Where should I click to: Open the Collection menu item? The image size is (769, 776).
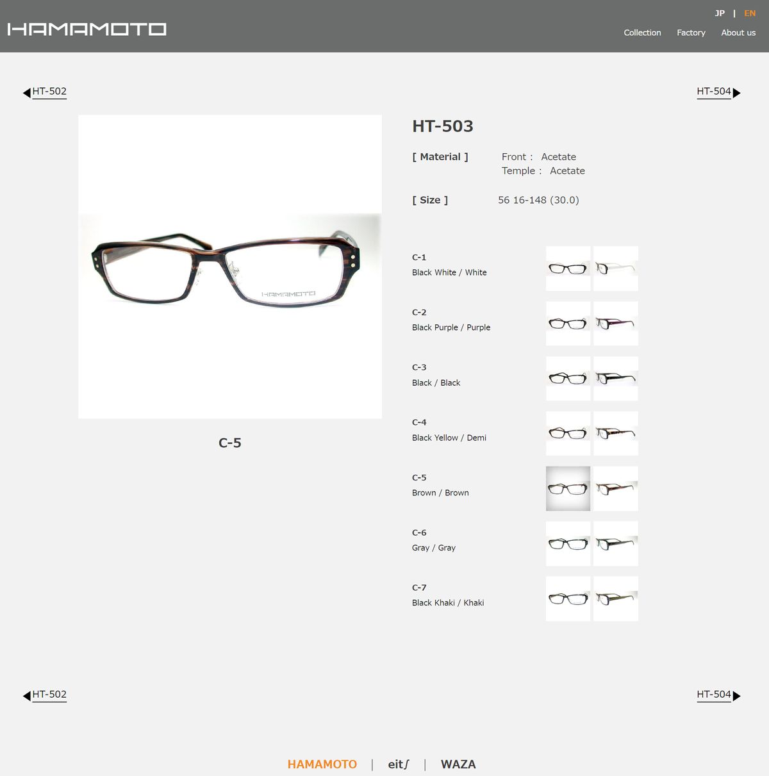tap(642, 33)
